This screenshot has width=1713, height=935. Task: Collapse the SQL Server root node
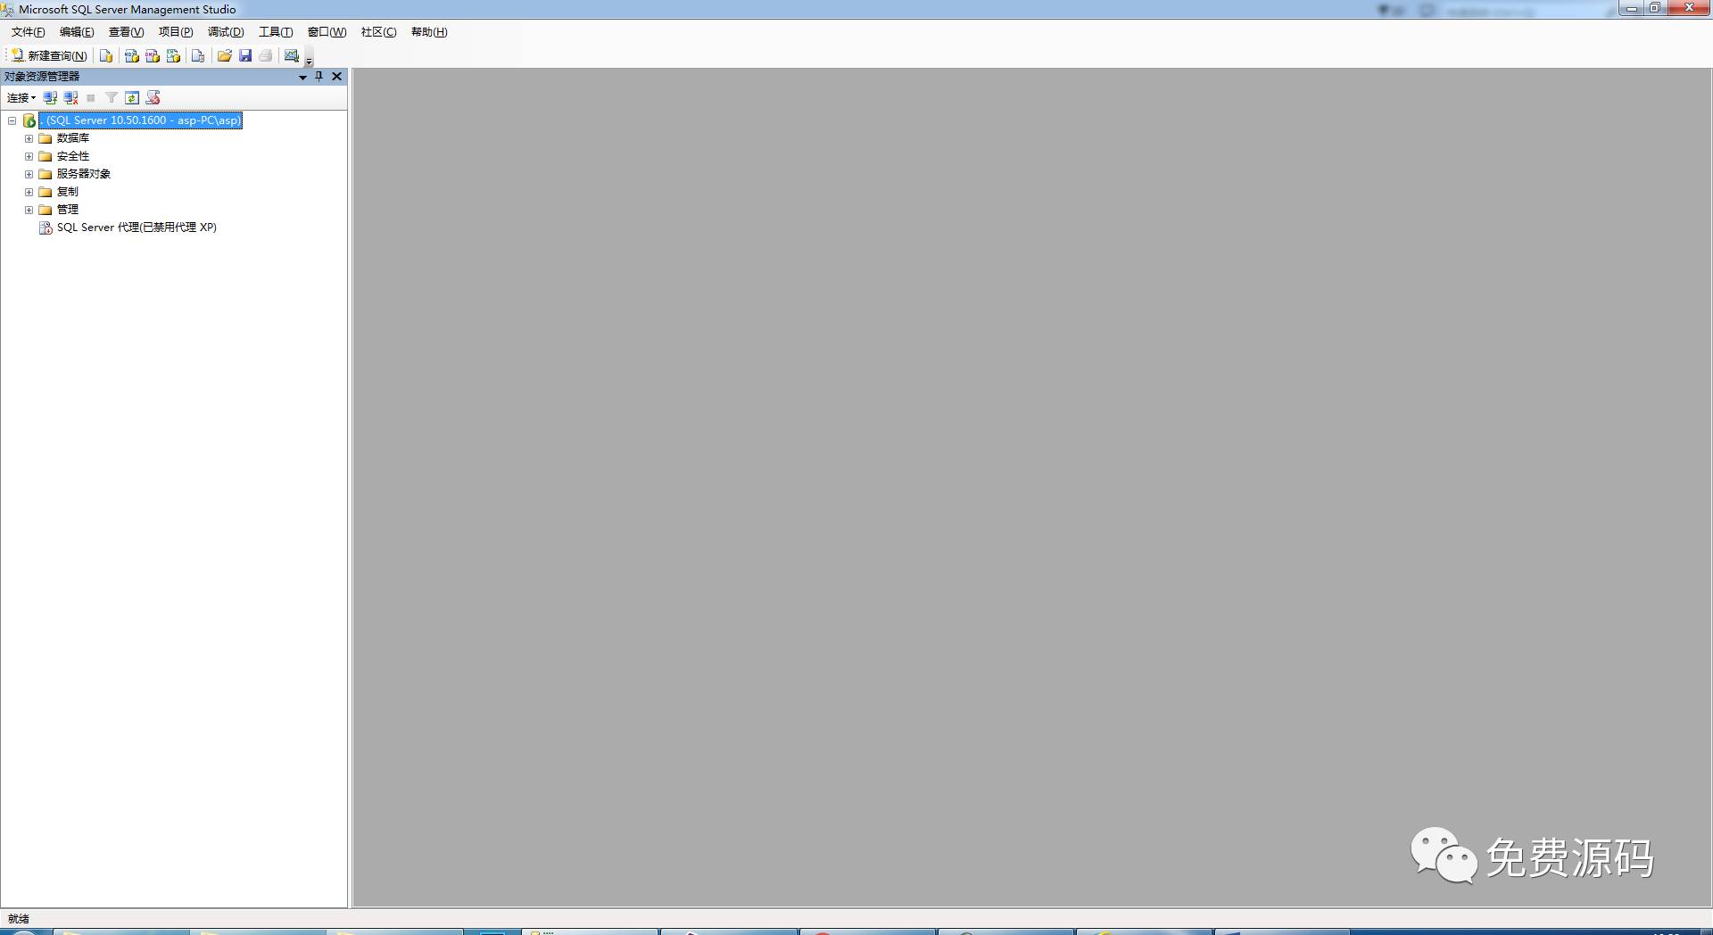click(x=12, y=120)
